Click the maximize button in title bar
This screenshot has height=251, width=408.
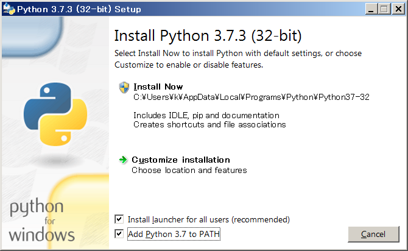384,9
